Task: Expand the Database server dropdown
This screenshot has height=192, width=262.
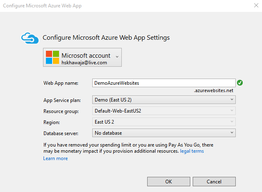Action: pyautogui.click(x=164, y=133)
